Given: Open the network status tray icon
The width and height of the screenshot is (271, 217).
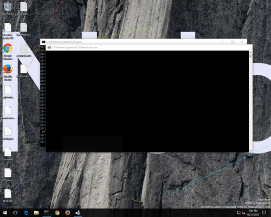Looking at the screenshot, I should coord(238,213).
